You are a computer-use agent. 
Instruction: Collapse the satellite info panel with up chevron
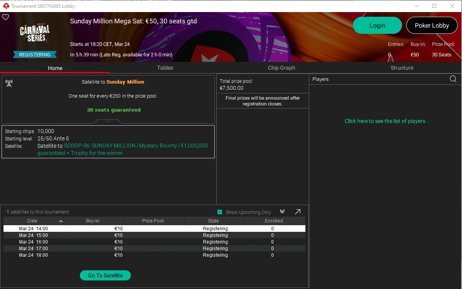(x=108, y=121)
